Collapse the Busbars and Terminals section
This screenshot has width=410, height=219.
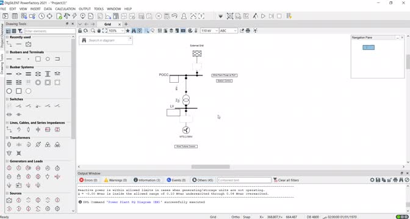(x=7, y=52)
